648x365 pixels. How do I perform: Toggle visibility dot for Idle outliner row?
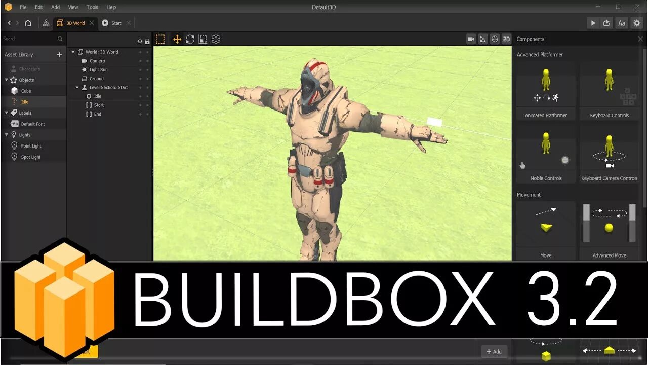tap(140, 96)
